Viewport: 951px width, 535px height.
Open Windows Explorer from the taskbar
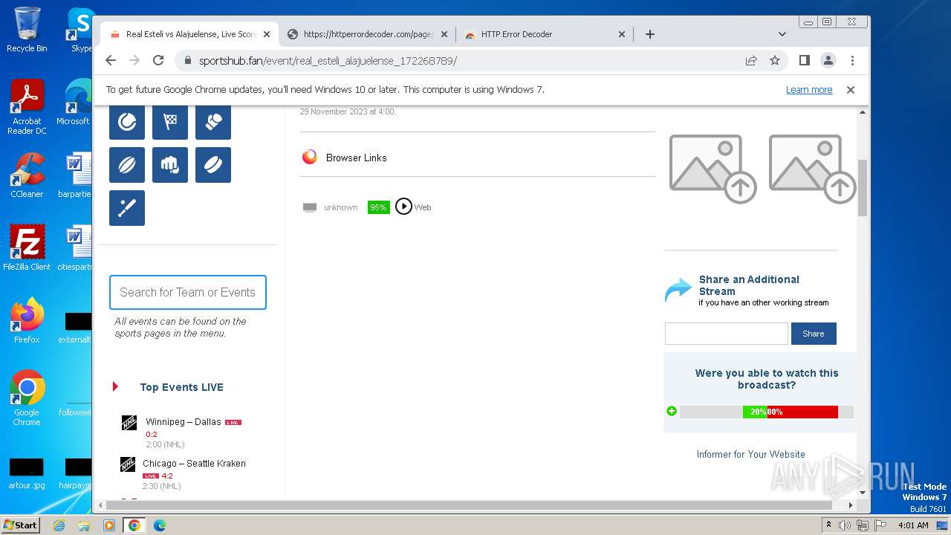[84, 525]
